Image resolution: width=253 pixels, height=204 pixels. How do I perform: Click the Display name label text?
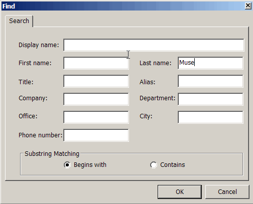click(39, 45)
